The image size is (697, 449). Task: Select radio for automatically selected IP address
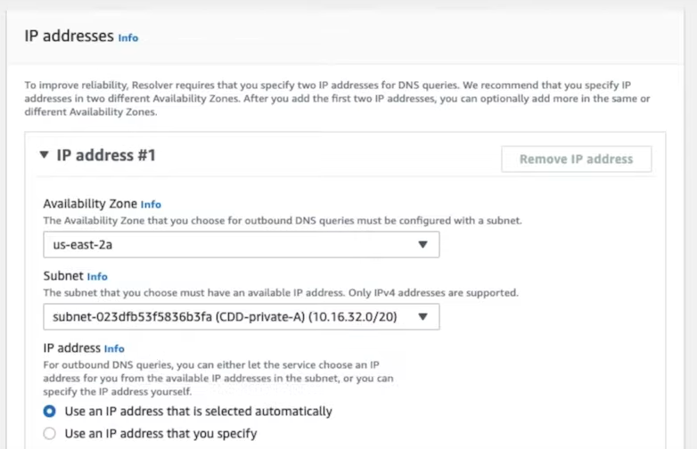[x=49, y=412]
